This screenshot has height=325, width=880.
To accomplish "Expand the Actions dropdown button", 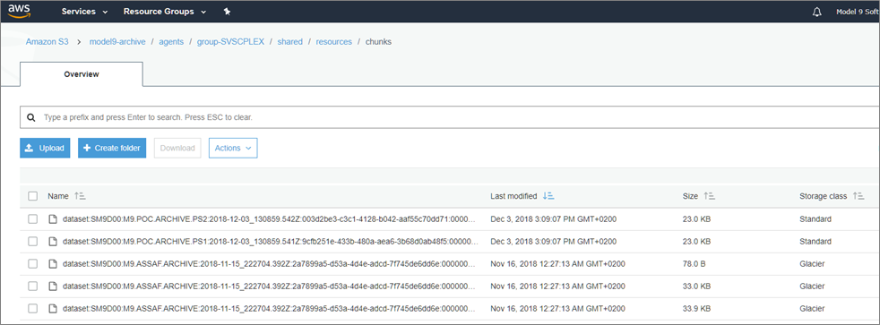I will point(233,148).
